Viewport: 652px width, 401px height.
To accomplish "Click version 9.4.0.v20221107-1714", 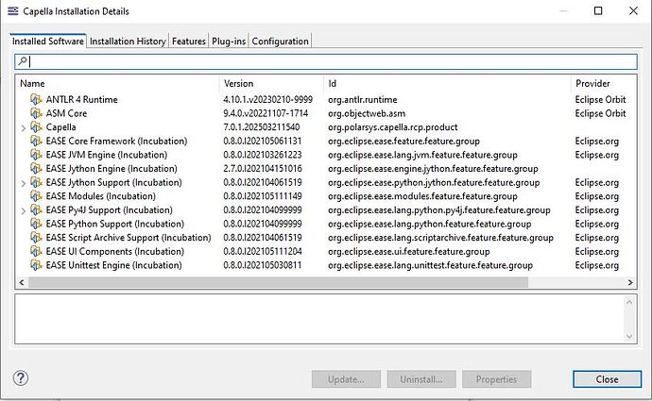I will coord(266,113).
